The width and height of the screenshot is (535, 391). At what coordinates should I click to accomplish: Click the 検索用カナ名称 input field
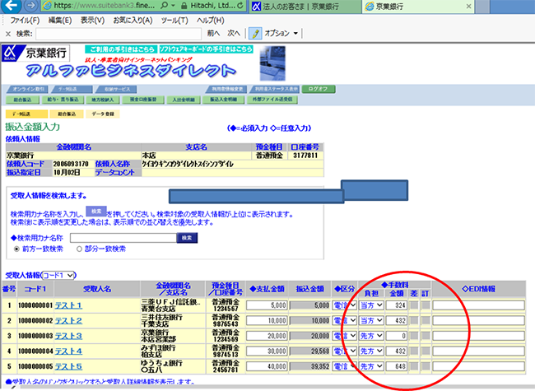pyautogui.click(x=123, y=238)
